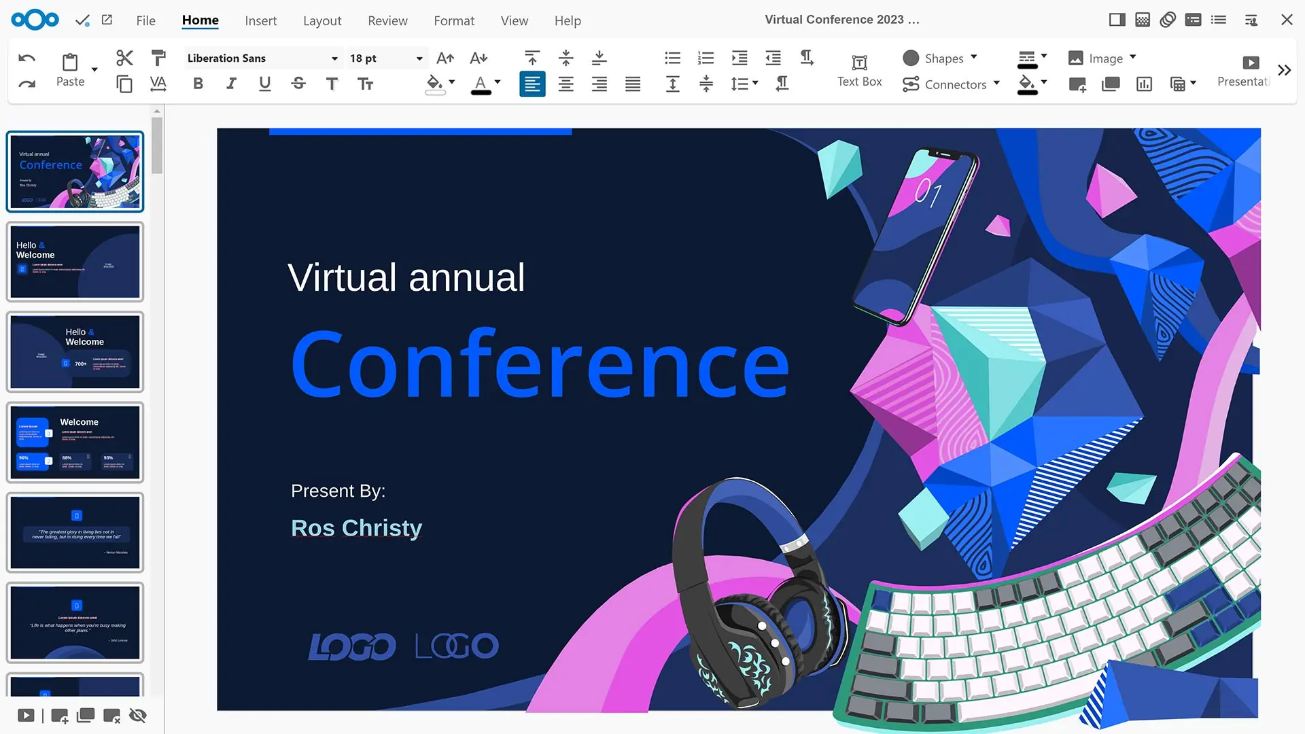
Task: Open the Insert menu tab
Action: coord(261,20)
